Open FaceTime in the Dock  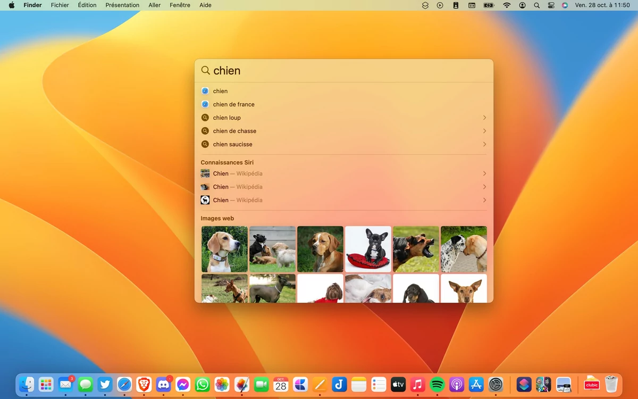(261, 384)
